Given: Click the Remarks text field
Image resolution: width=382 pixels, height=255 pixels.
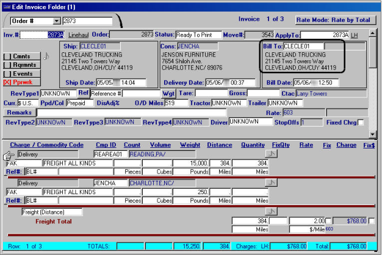Looking at the screenshot, I should tap(132, 113).
